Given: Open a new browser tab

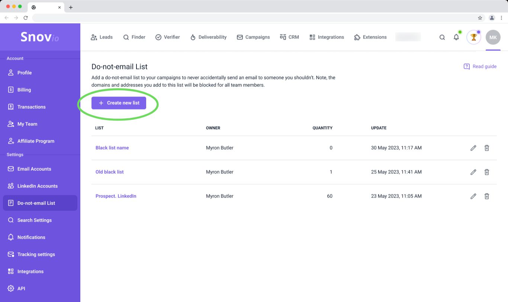Looking at the screenshot, I should [x=71, y=7].
